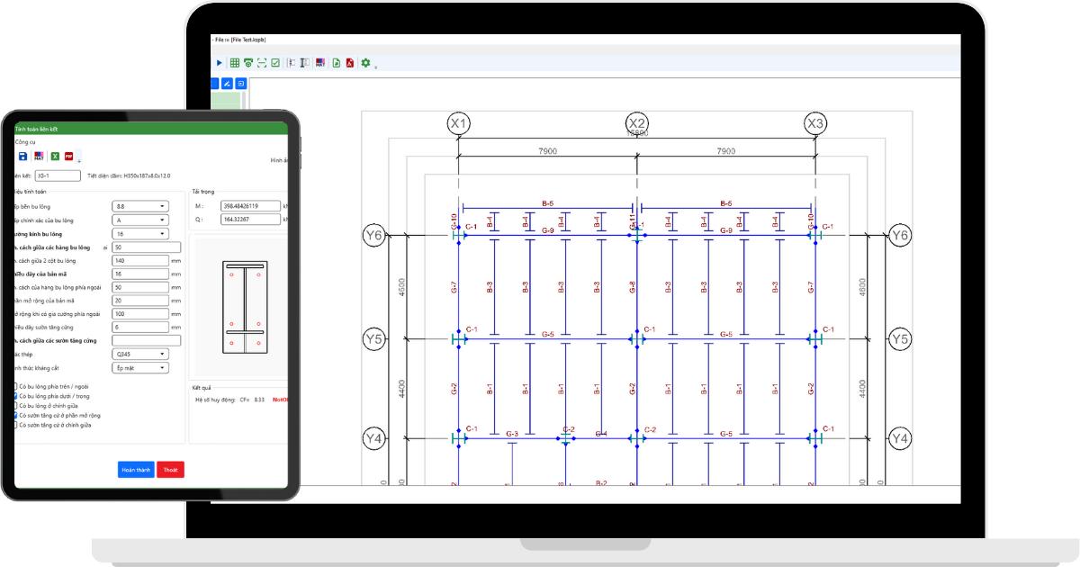Image resolution: width=1080 pixels, height=567 pixels.
Task: Click the blue 'Hoàn thành' button
Action: pyautogui.click(x=136, y=470)
